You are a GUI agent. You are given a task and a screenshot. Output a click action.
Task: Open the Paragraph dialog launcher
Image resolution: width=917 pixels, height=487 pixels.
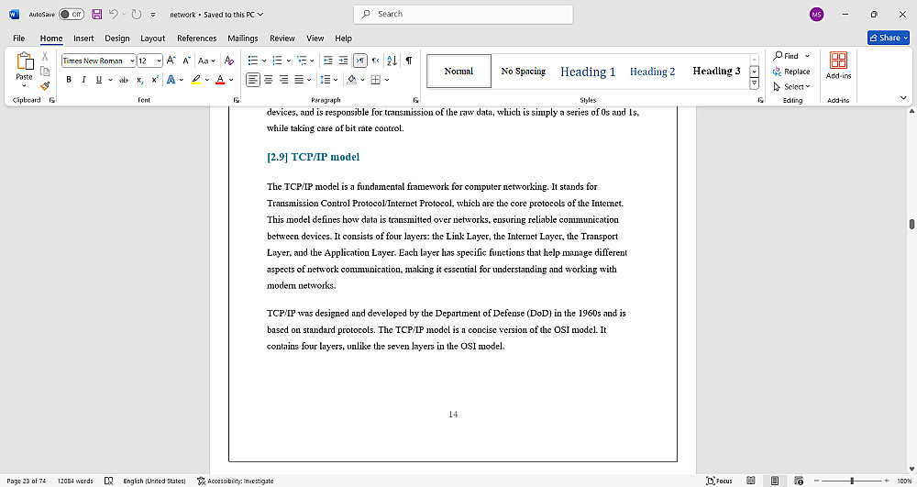[415, 101]
